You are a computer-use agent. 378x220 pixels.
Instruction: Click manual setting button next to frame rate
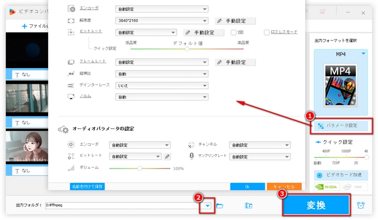(235, 63)
